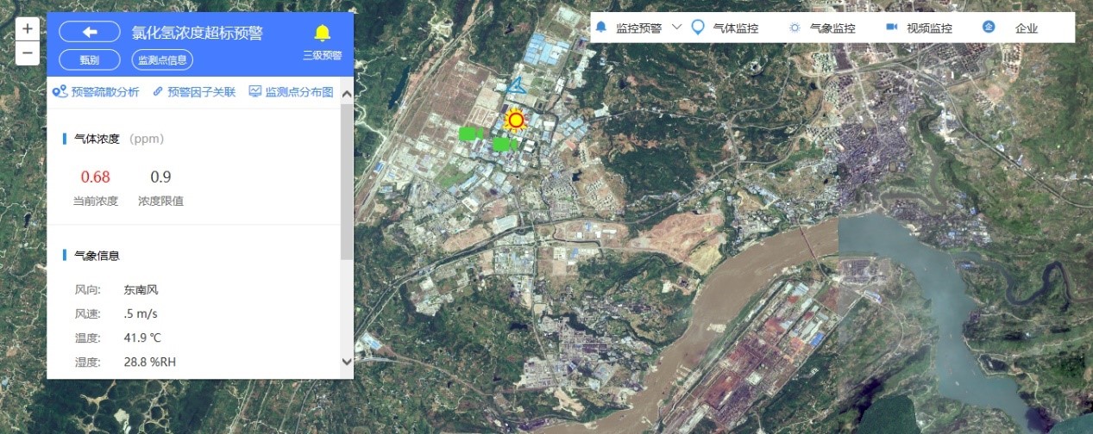Select the 企业 enterprise menu item
Viewport: 1093px width, 434px height.
(1014, 28)
